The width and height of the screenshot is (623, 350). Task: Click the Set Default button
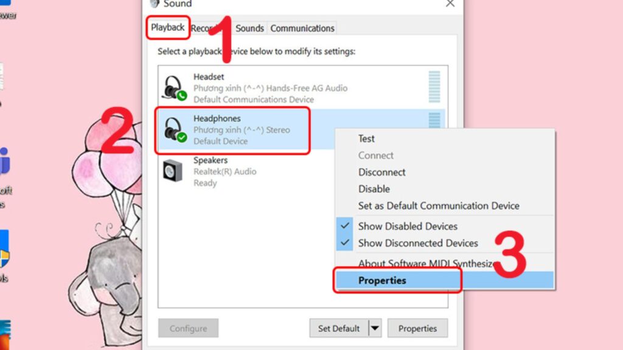tap(339, 328)
